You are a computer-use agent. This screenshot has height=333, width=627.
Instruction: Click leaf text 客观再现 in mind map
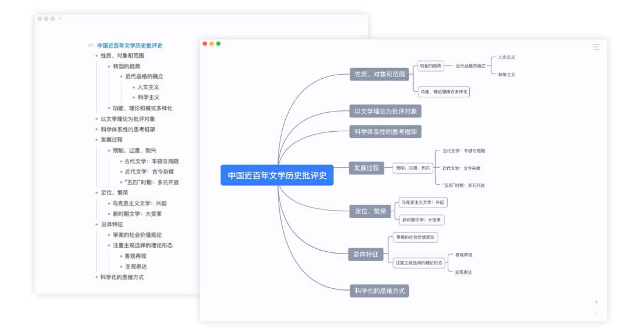click(463, 255)
